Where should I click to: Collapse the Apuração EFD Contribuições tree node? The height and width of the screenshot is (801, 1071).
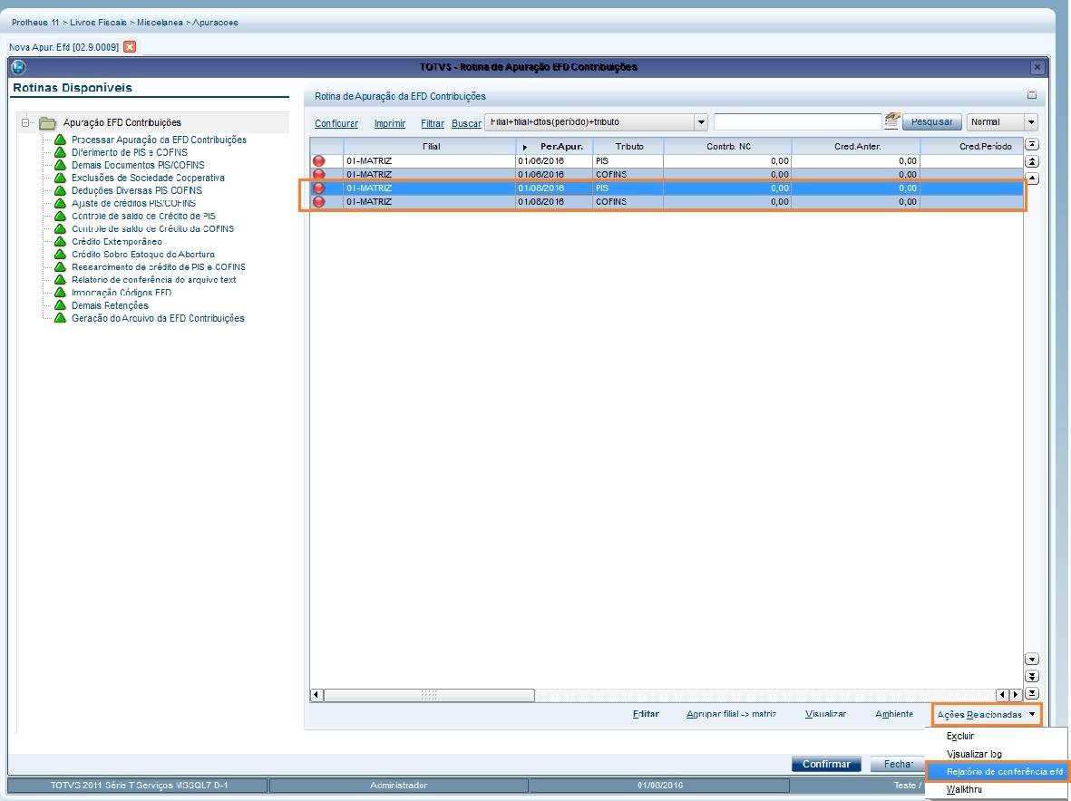coord(25,123)
